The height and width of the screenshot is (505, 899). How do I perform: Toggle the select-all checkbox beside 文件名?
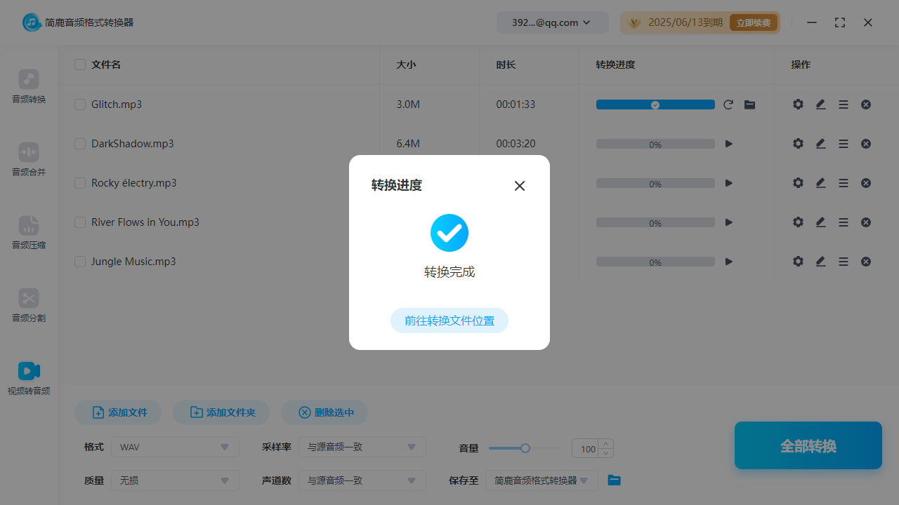80,65
